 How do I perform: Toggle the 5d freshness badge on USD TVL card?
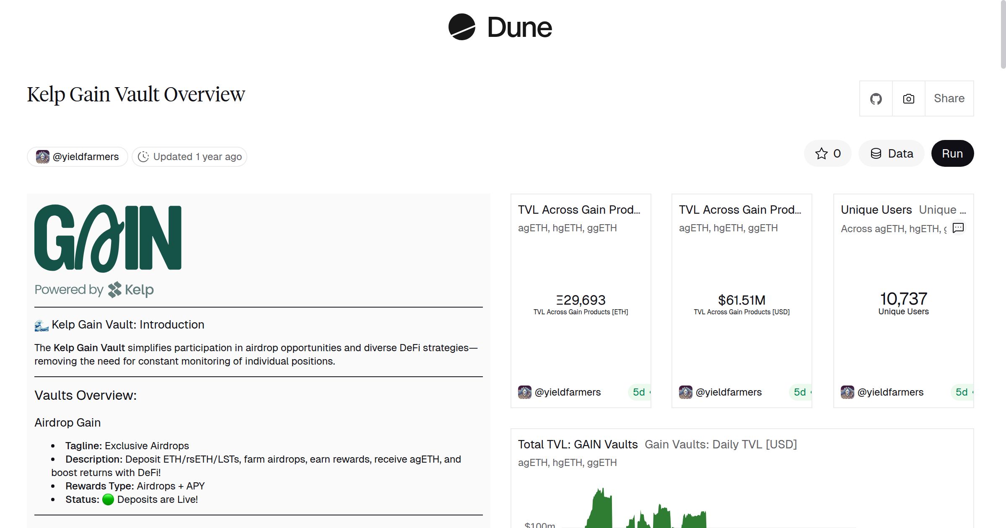pos(800,392)
